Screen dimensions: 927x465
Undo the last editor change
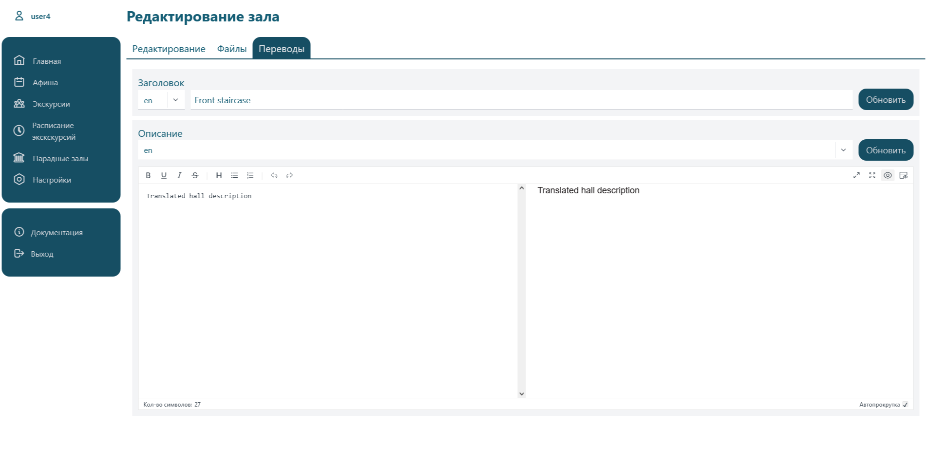click(274, 175)
